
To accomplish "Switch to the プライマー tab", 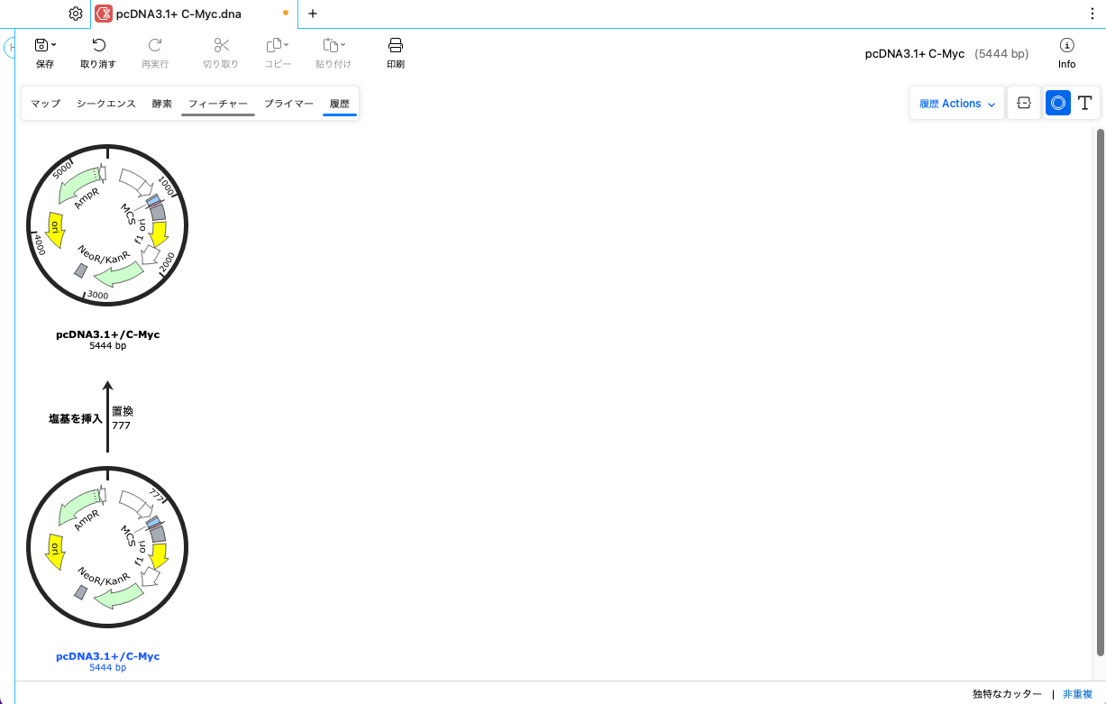I will click(x=288, y=104).
